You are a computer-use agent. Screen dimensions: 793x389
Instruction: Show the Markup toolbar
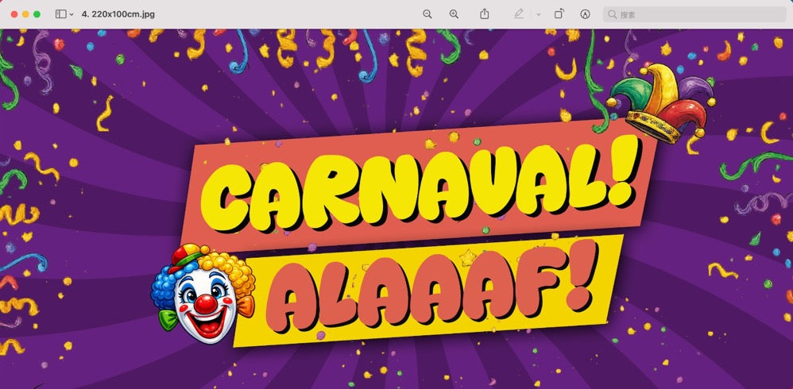coord(586,14)
